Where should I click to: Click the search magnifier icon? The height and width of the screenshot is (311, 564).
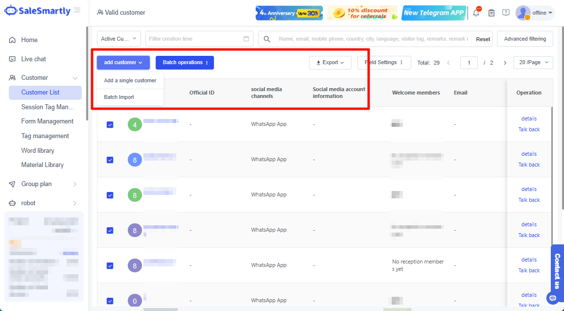click(267, 39)
